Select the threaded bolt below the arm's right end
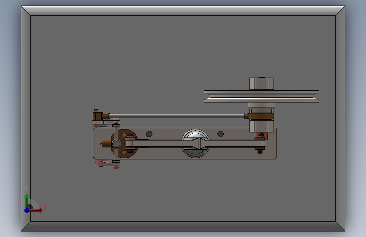The height and width of the screenshot is (237, 366). point(260,152)
